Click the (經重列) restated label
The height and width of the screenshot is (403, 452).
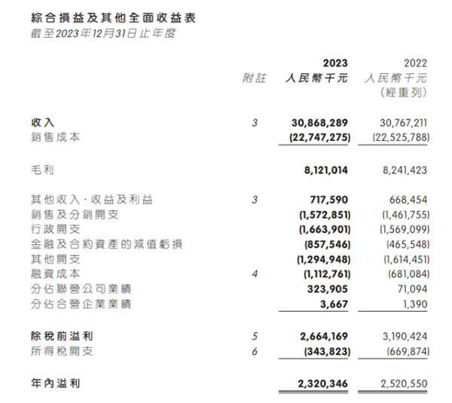[x=405, y=93]
